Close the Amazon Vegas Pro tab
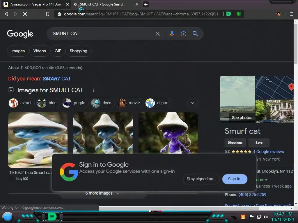The height and width of the screenshot is (223, 298). click(68, 4)
